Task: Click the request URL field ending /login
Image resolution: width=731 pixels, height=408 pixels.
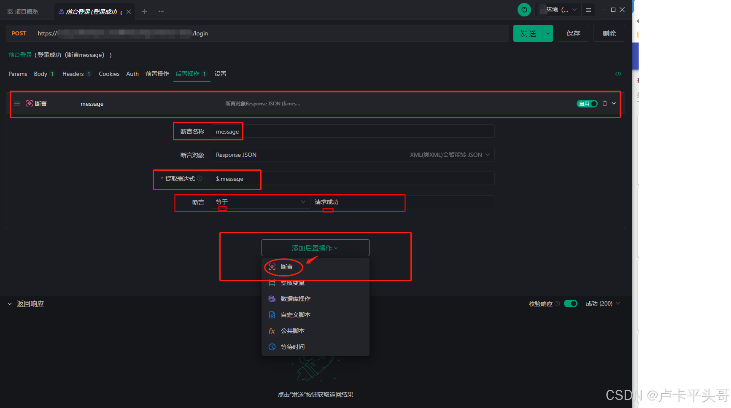Action: coord(270,33)
